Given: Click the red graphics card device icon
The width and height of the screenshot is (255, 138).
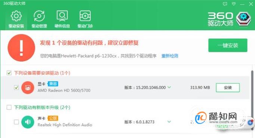Looking at the screenshot, I should (28, 88).
